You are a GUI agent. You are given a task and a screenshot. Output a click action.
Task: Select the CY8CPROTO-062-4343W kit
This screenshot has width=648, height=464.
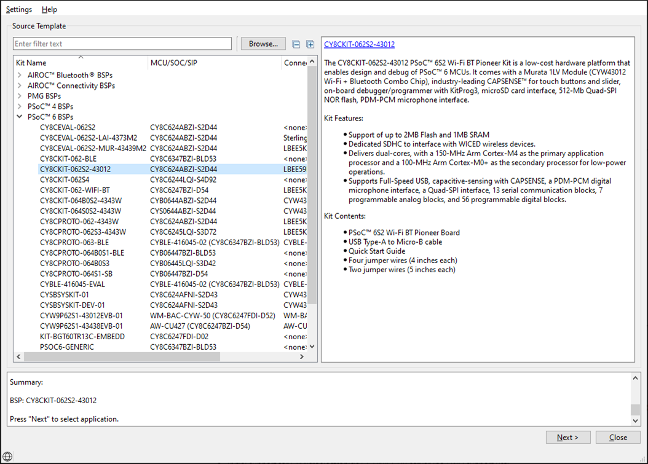coord(79,221)
